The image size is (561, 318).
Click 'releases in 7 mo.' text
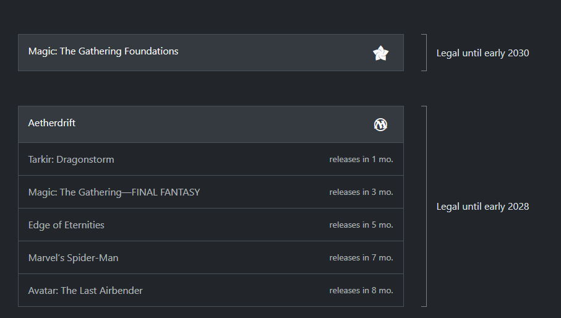[361, 257]
